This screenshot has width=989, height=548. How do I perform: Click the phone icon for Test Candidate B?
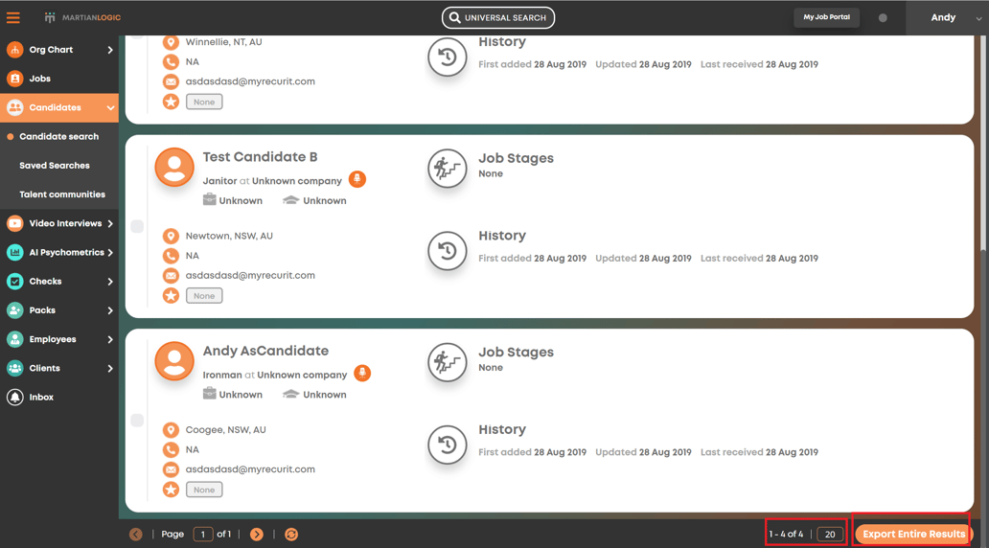[x=171, y=256]
